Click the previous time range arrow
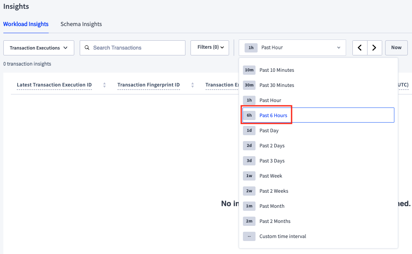 click(x=360, y=48)
